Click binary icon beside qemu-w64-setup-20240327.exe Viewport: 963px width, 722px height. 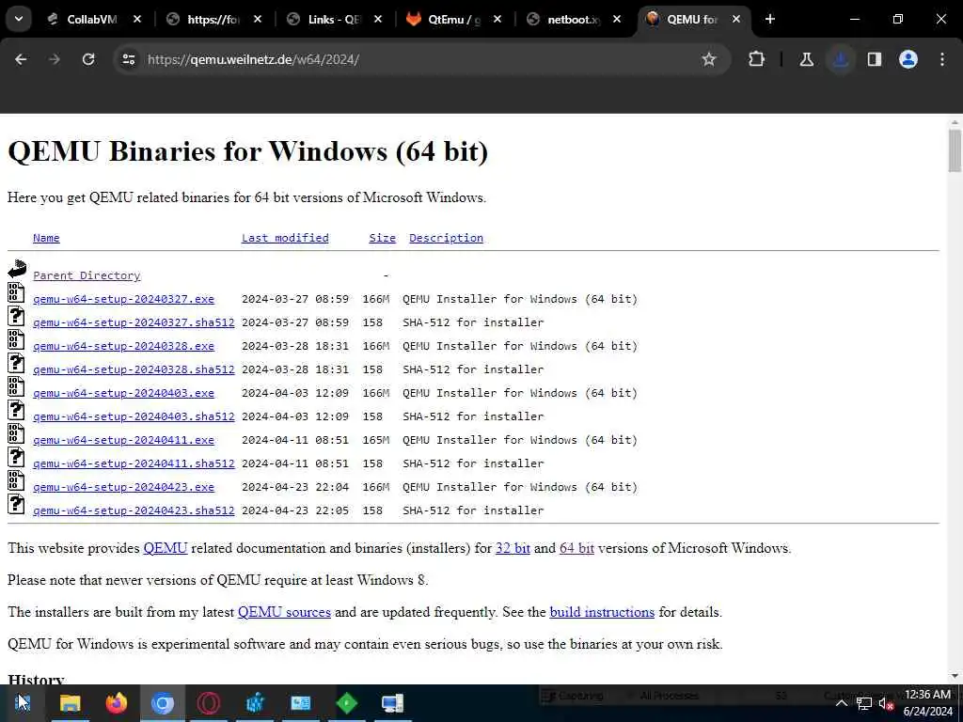click(x=17, y=292)
